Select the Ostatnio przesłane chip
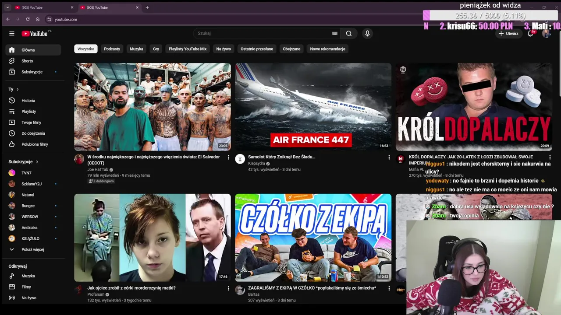561x315 pixels. pyautogui.click(x=257, y=49)
